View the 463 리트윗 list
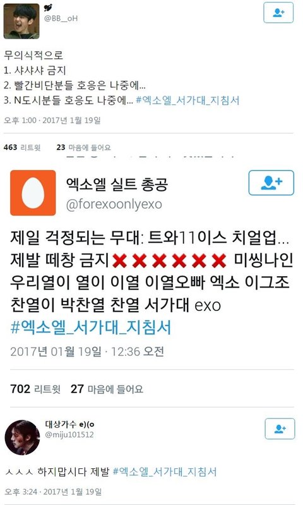The width and height of the screenshot is (303, 505). pos(22,147)
